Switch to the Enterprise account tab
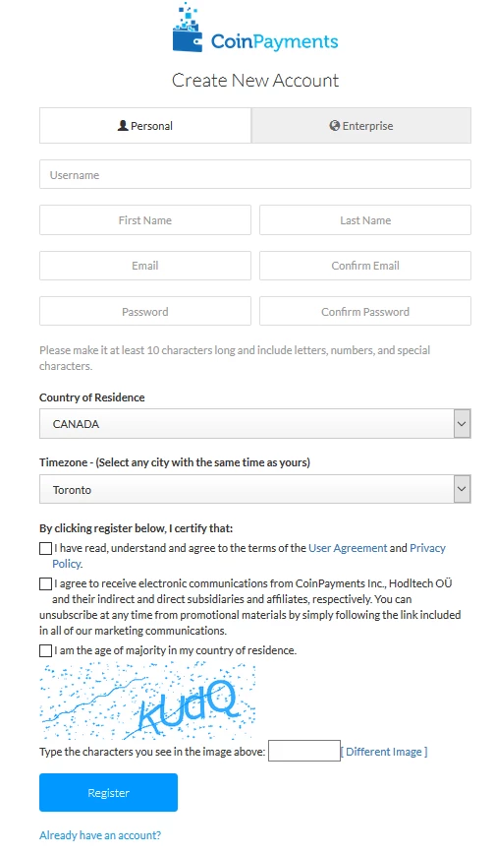This screenshot has width=495, height=854. [x=361, y=126]
